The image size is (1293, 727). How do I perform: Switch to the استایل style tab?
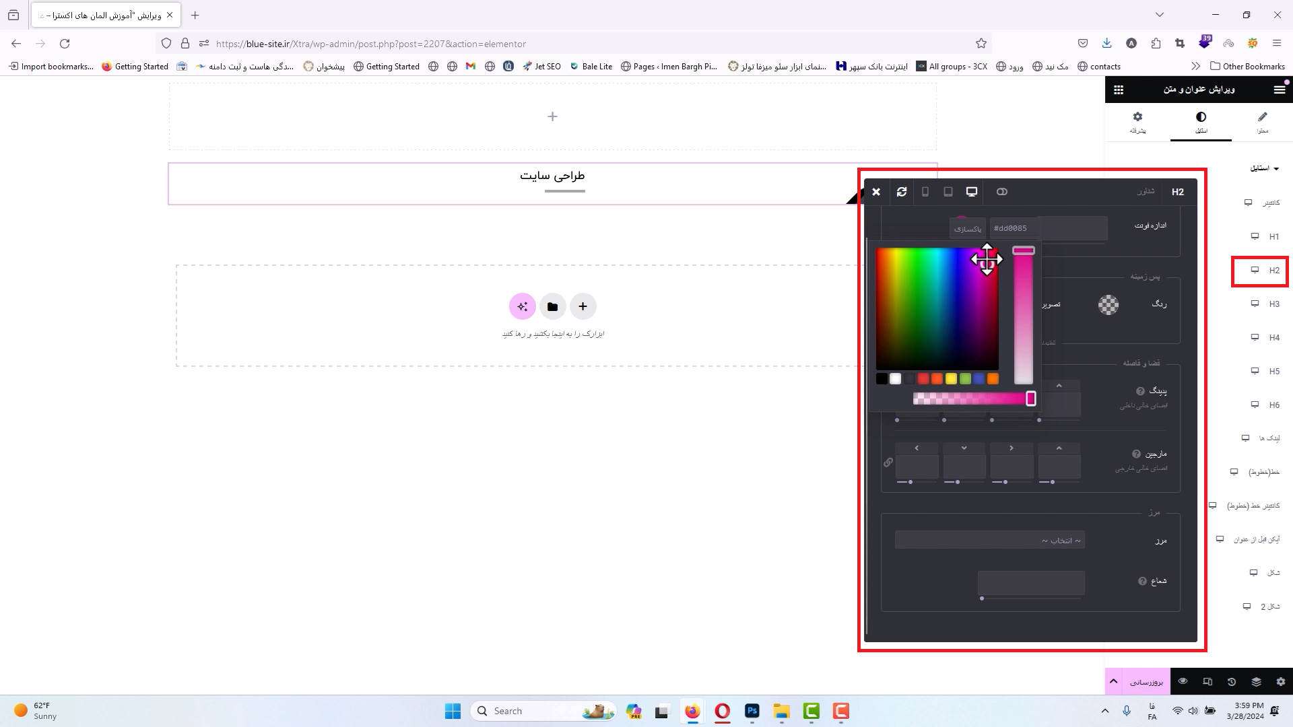(x=1201, y=123)
